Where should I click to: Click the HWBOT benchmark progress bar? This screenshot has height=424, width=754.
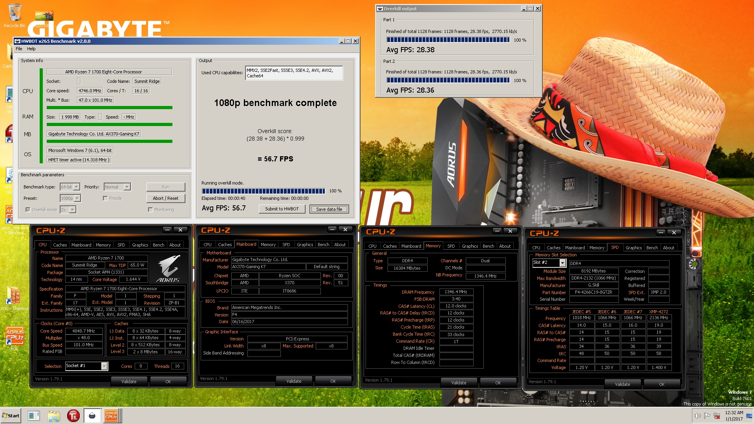[264, 191]
